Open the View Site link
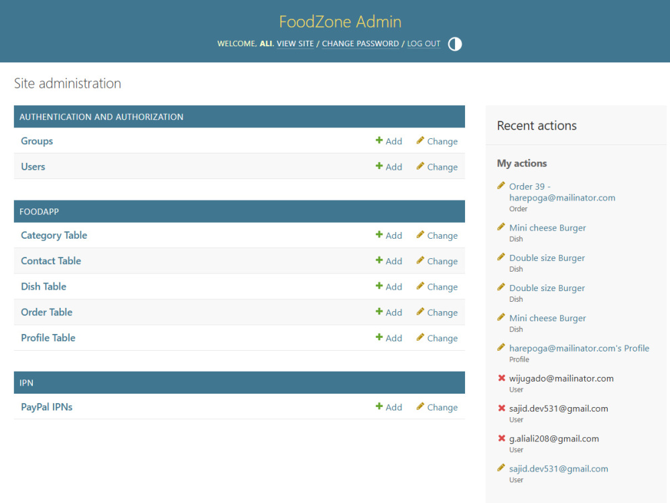Image resolution: width=670 pixels, height=503 pixels. click(295, 44)
